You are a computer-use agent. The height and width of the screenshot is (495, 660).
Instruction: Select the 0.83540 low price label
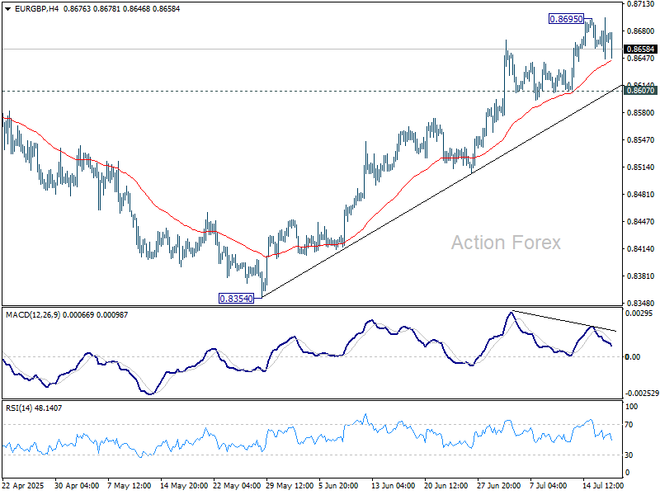[235, 299]
